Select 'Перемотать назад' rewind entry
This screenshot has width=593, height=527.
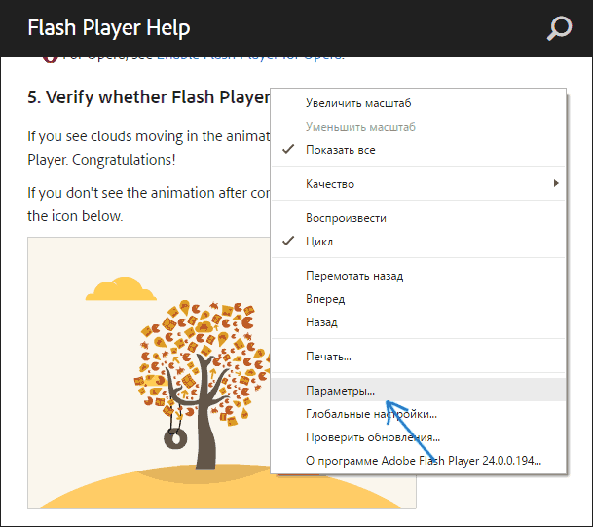tap(353, 276)
